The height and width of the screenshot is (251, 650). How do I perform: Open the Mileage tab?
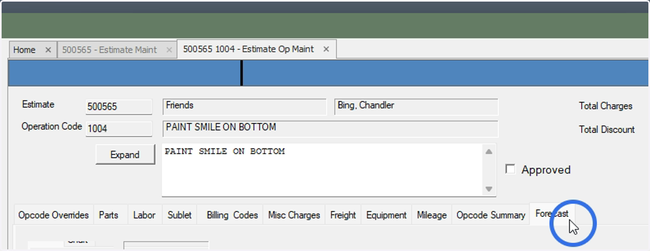click(432, 215)
